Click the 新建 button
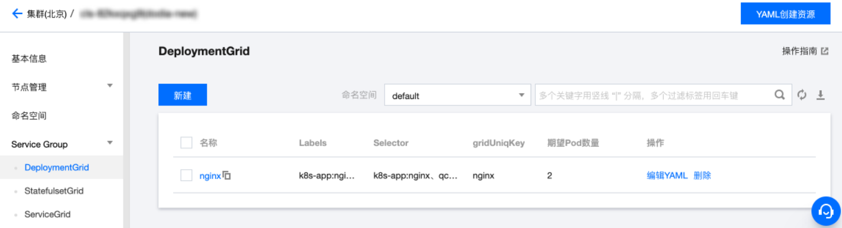 (x=183, y=95)
